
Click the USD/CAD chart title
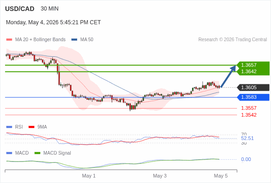coord(20,9)
